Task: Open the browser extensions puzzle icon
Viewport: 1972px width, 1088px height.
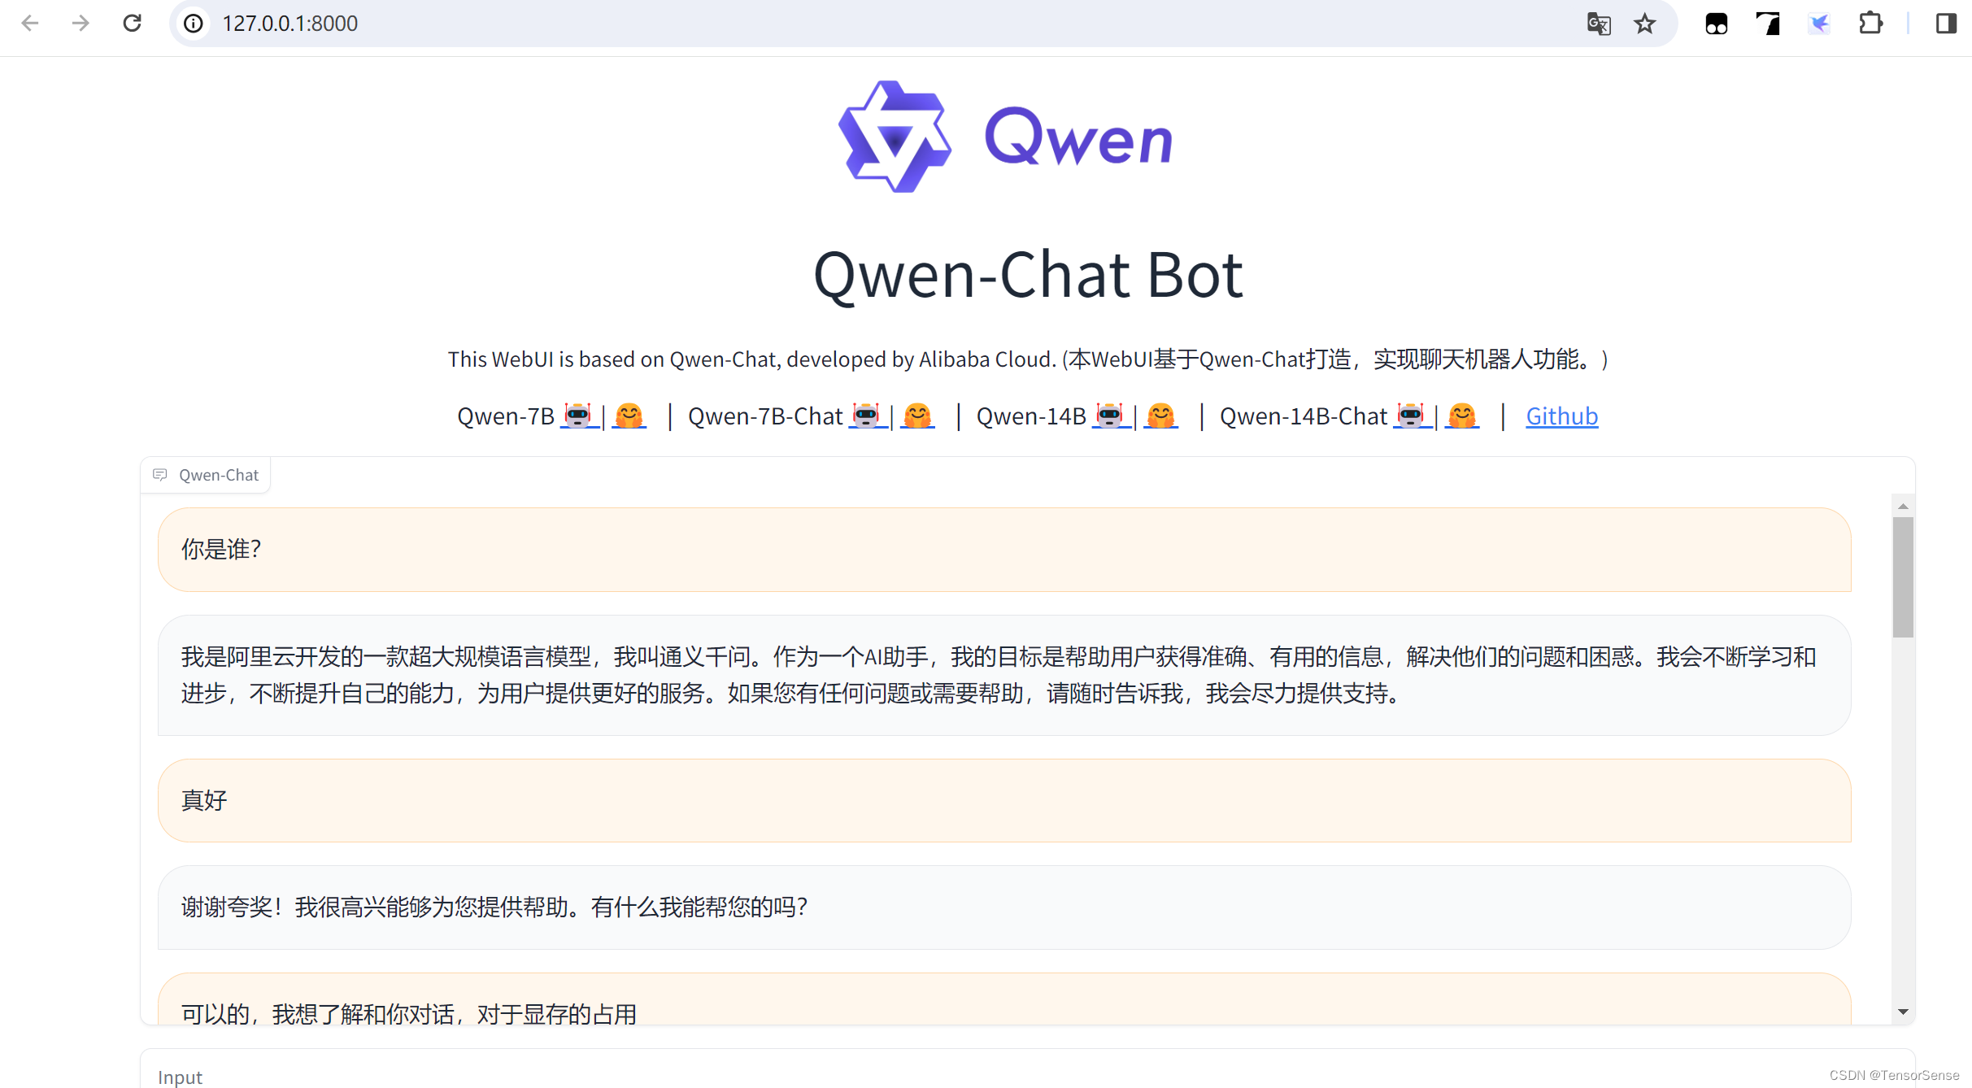Action: tap(1870, 24)
